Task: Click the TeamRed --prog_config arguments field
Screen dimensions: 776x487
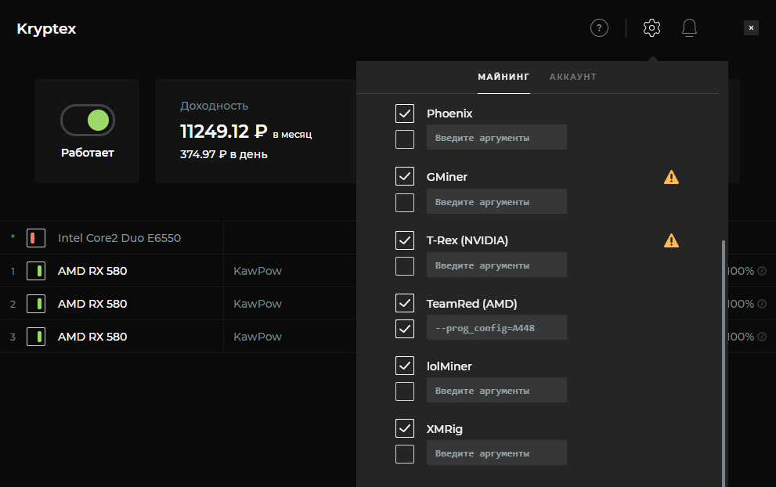Action: (x=496, y=328)
